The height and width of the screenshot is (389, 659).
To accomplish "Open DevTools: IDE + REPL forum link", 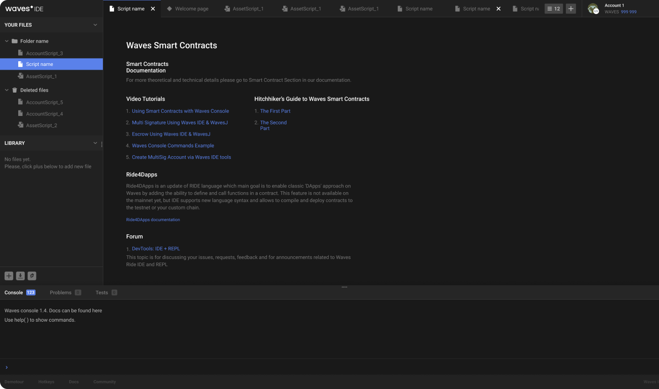I will coord(156,249).
